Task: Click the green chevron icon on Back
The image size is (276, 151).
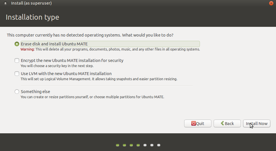Action: pos(222,123)
